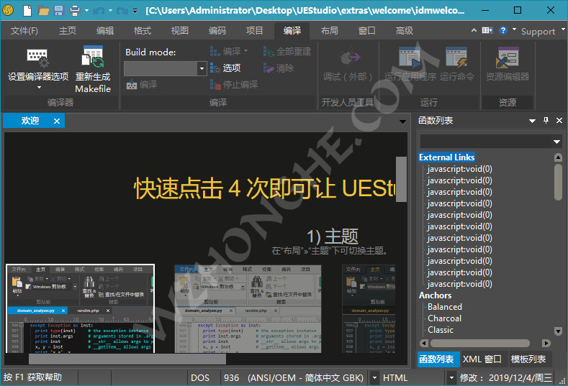Viewport: 568px width, 386px height.
Task: Open the 资源编辑器 resource editor icon
Action: pos(508,57)
